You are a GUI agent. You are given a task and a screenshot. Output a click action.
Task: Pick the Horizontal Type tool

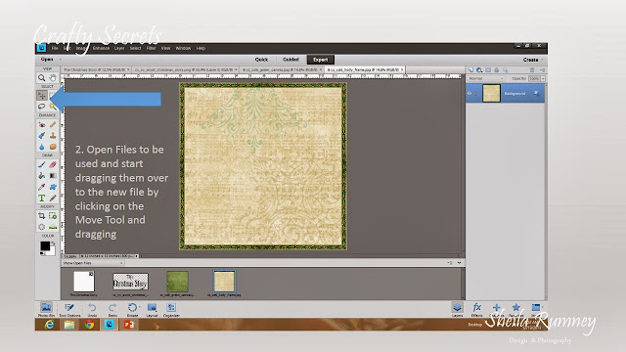point(41,198)
